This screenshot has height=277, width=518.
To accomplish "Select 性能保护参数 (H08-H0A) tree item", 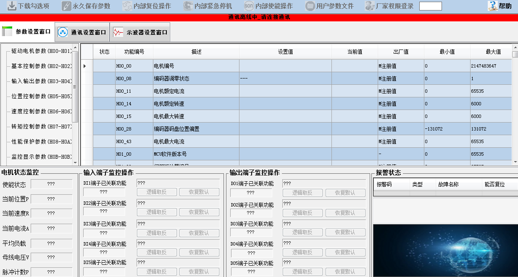I will [x=42, y=141].
